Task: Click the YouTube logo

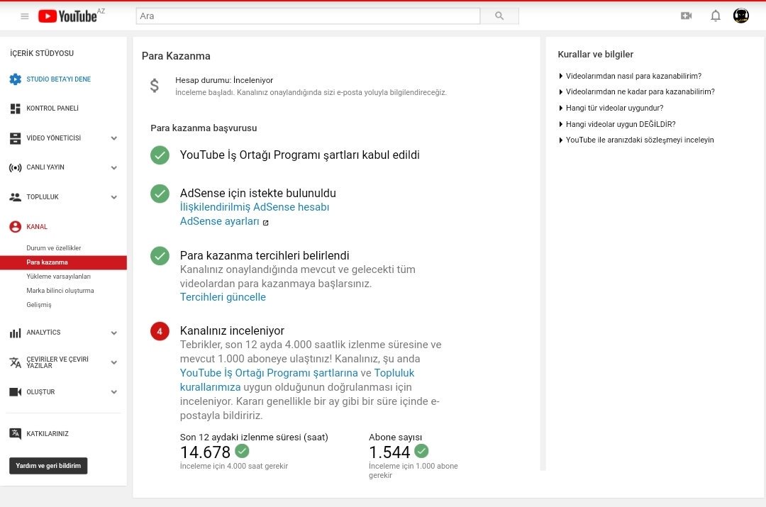Action: coord(67,16)
